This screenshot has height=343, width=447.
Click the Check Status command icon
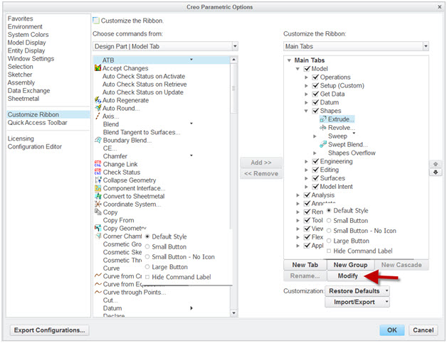point(98,172)
